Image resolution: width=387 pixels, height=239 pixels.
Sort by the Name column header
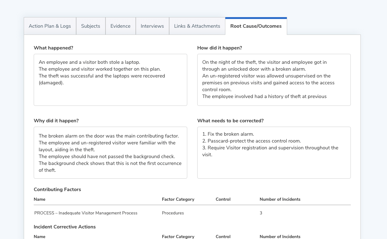[39, 199]
